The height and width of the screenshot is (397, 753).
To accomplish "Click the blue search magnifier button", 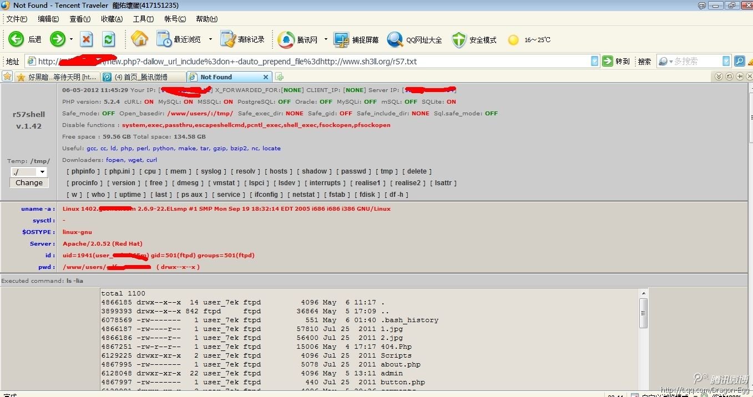I will 739,61.
